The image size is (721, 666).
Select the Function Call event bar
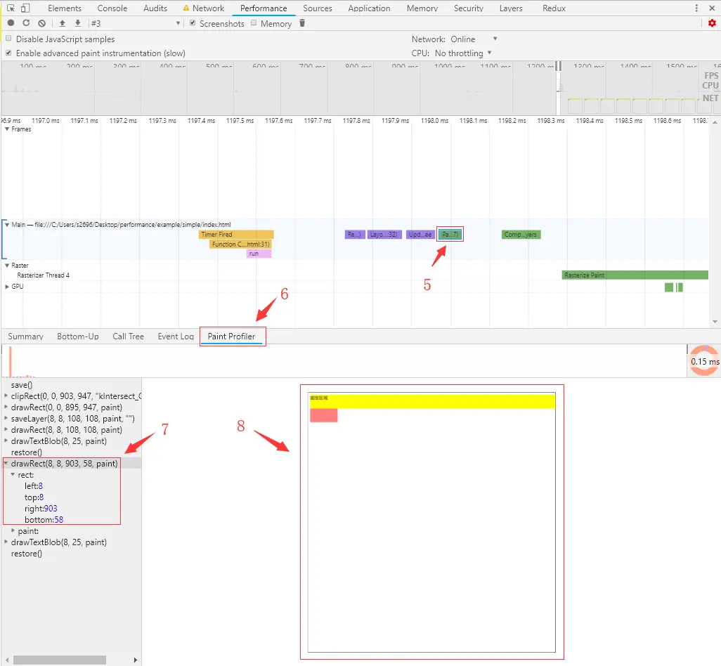coord(240,244)
